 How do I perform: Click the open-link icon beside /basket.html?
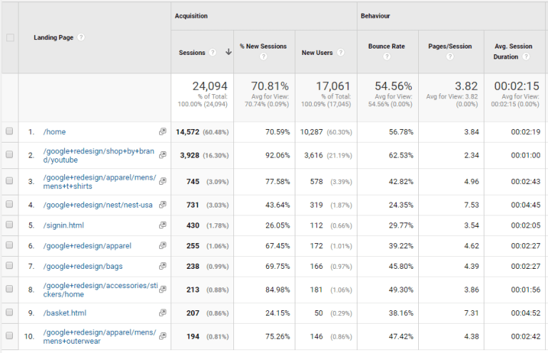point(163,312)
